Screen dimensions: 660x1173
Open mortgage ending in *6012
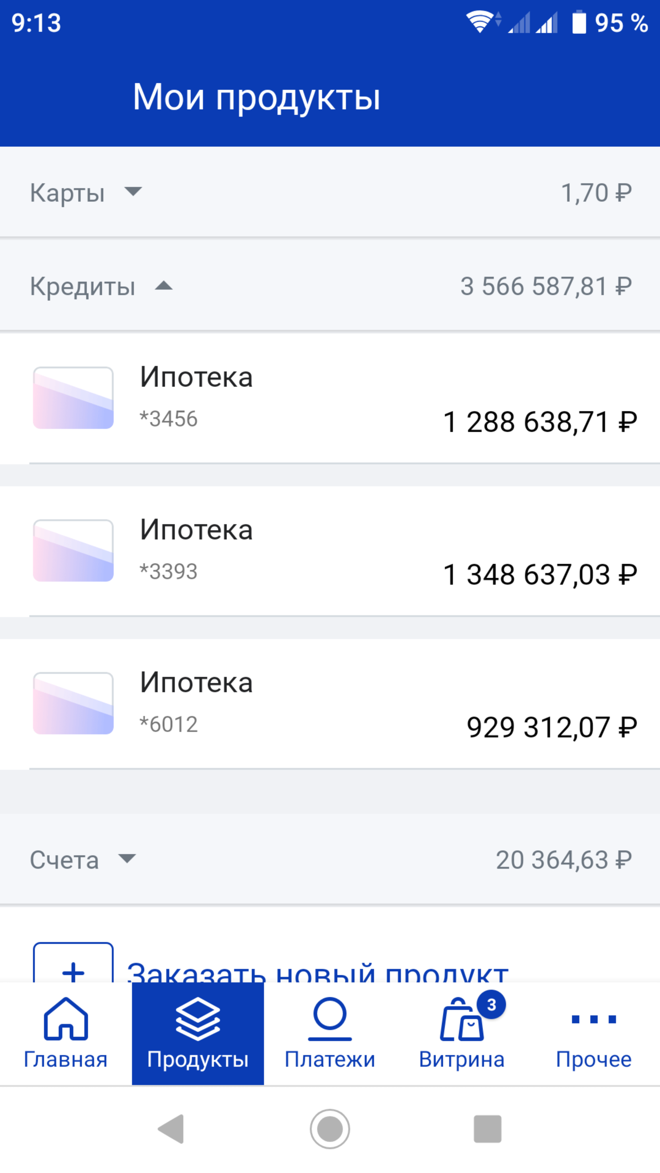[330, 703]
